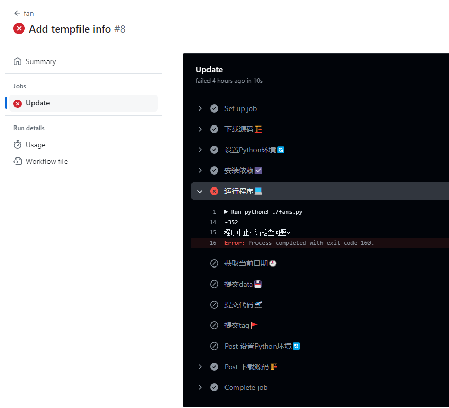Expand the 安装依赖 step

pyautogui.click(x=200, y=170)
